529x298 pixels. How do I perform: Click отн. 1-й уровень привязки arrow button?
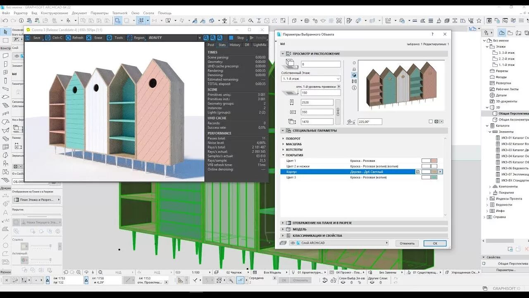tap(339, 87)
